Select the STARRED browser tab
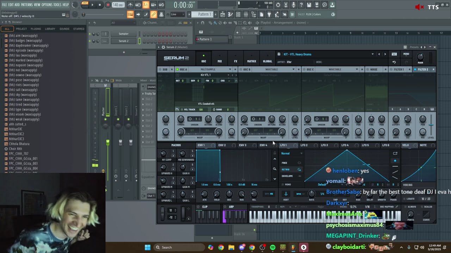 79,29
